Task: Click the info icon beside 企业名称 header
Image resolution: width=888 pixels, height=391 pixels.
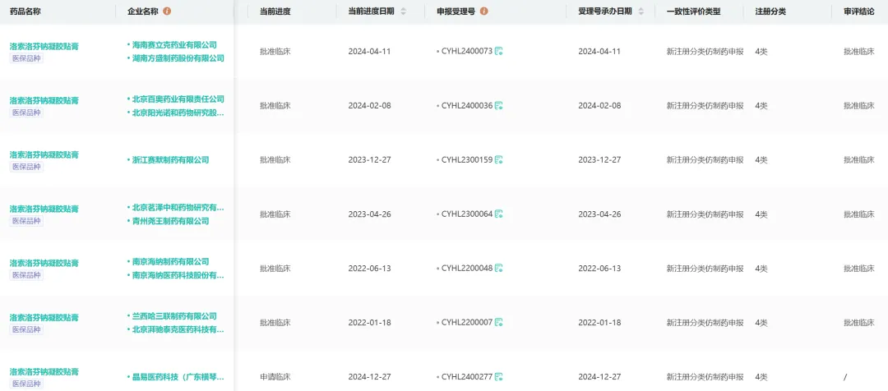Action: click(168, 11)
